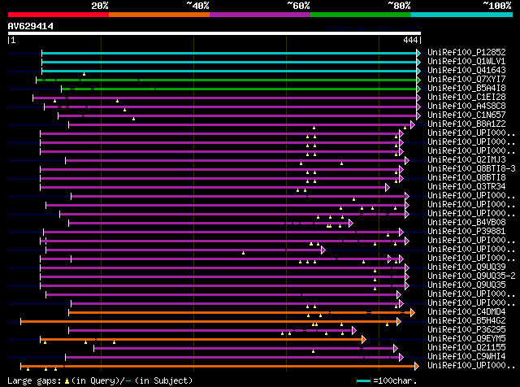Click the red segment of the identity color scale
Screen dimensions: 520x387
pos(58,15)
